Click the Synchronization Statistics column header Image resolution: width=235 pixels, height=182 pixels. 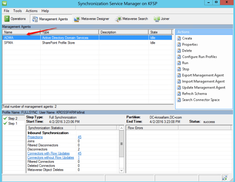click(51, 128)
